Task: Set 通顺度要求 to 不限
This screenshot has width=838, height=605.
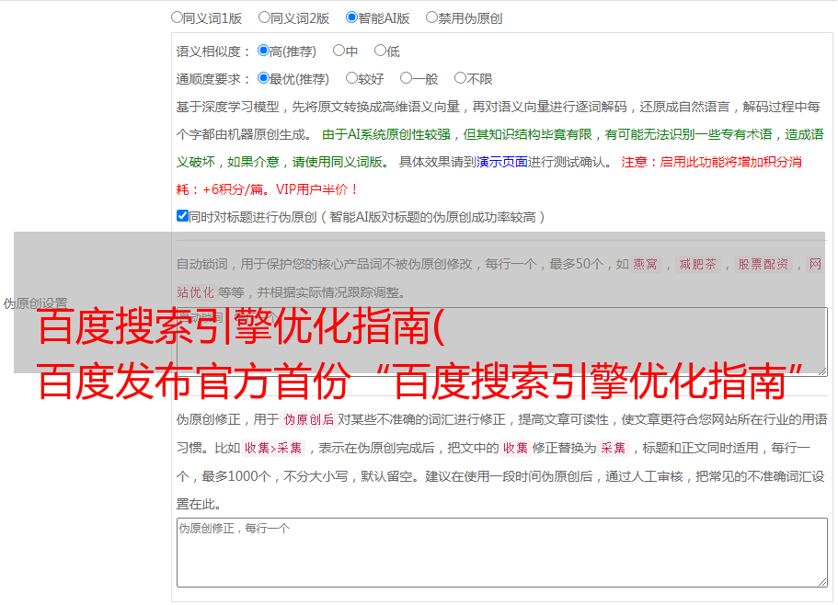Action: click(x=460, y=78)
